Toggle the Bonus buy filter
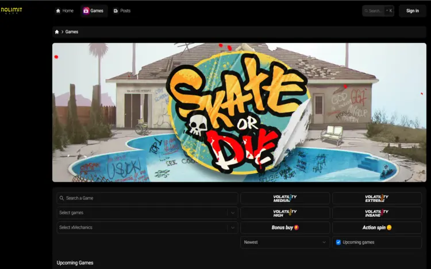Viewport: 431px width, 269px height. tap(285, 228)
